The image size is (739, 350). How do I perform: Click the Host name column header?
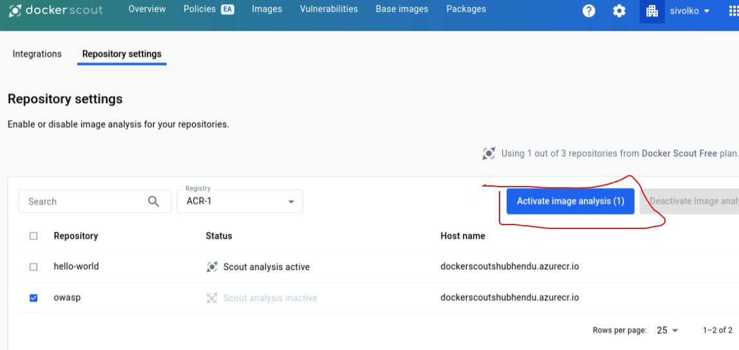463,236
